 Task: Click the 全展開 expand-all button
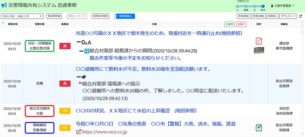[x=230, y=24]
